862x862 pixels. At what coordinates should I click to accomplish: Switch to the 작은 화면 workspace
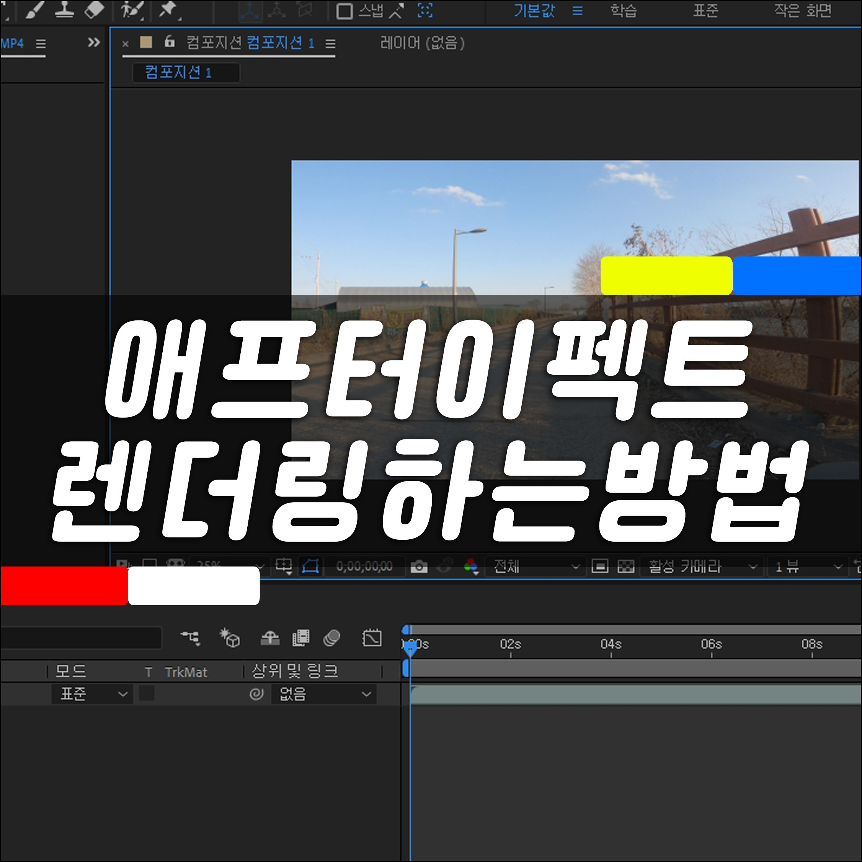tap(802, 11)
